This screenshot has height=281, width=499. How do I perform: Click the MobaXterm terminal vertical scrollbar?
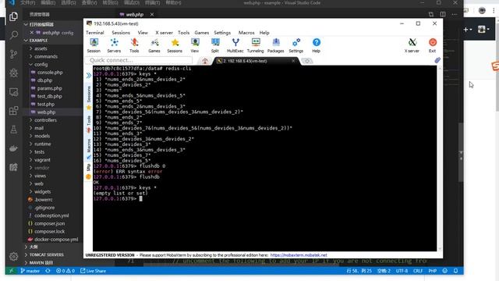pyautogui.click(x=440, y=158)
